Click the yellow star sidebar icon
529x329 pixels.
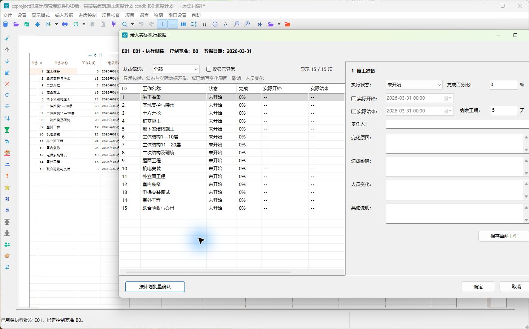click(x=7, y=188)
